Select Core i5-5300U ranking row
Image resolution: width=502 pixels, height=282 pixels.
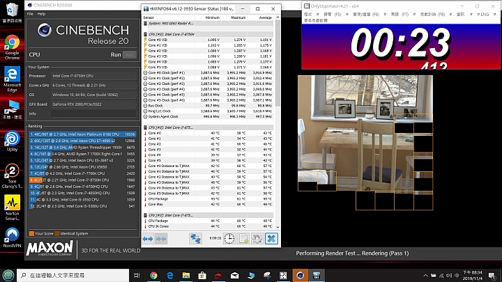click(82, 206)
